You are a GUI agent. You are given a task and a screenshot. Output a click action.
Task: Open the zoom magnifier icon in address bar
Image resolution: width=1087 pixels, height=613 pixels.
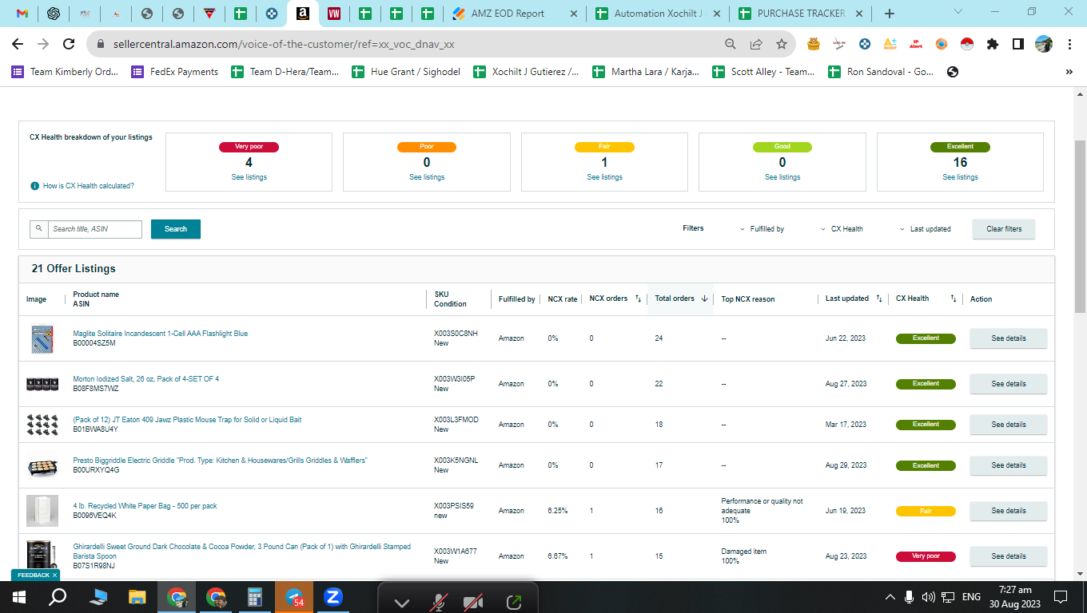tap(731, 45)
